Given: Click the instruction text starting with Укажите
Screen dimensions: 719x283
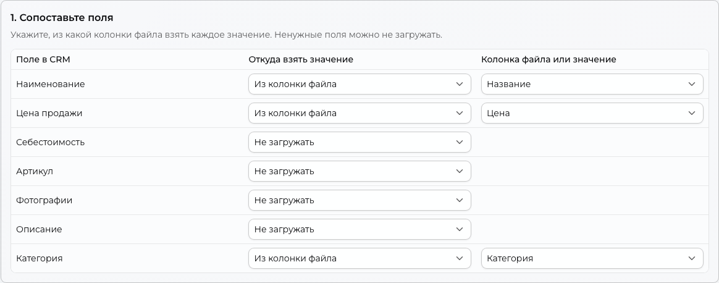Looking at the screenshot, I should click(227, 35).
